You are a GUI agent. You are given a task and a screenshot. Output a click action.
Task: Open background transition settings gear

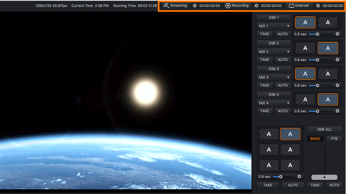pyautogui.click(x=299, y=176)
